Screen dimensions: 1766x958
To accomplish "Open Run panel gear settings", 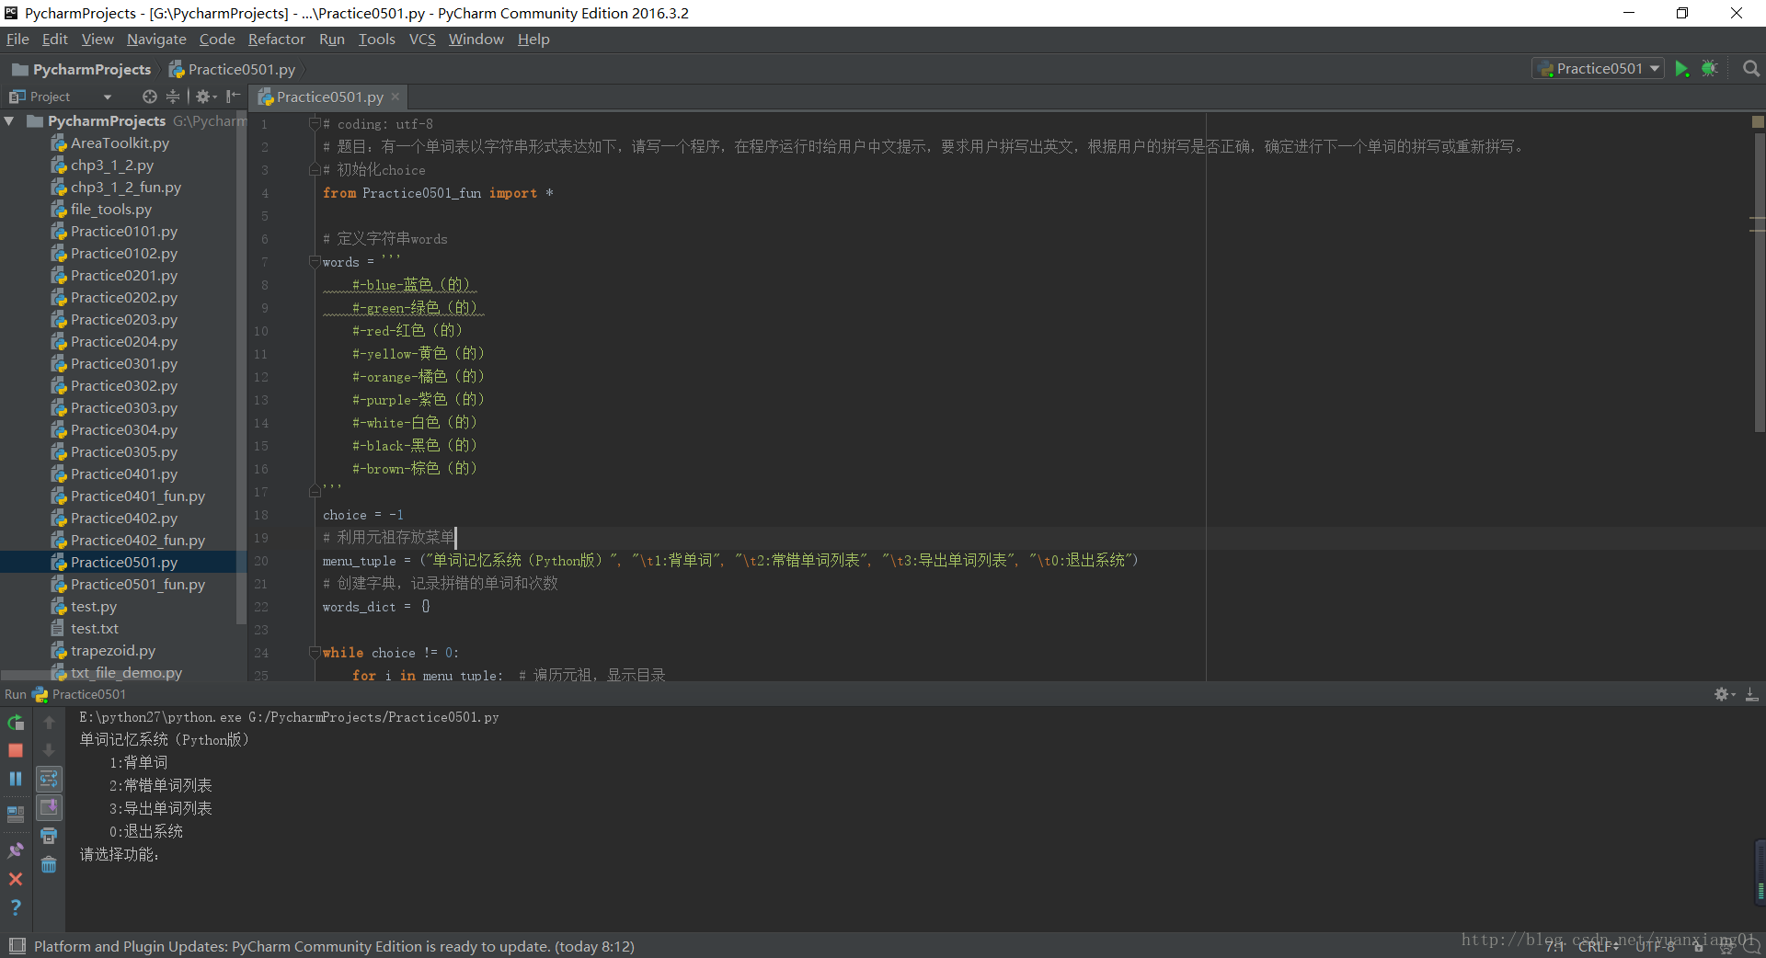I will click(1724, 694).
